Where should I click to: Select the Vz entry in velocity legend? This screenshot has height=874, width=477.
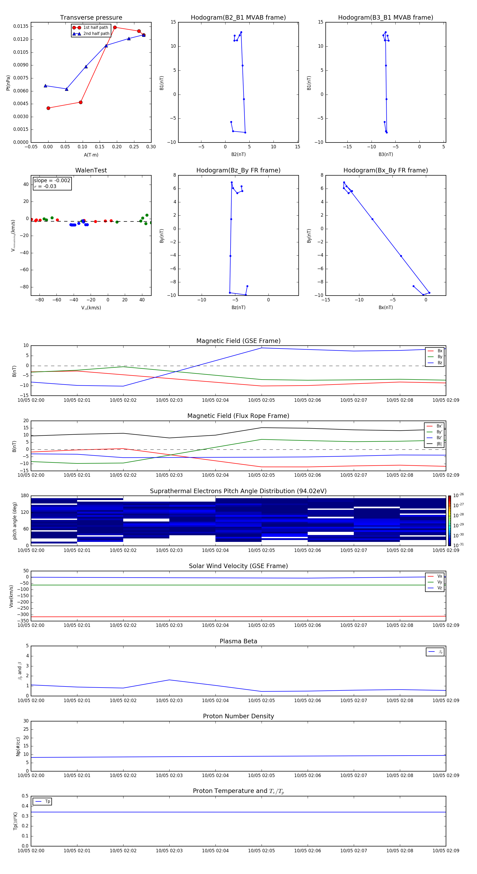[x=435, y=588]
